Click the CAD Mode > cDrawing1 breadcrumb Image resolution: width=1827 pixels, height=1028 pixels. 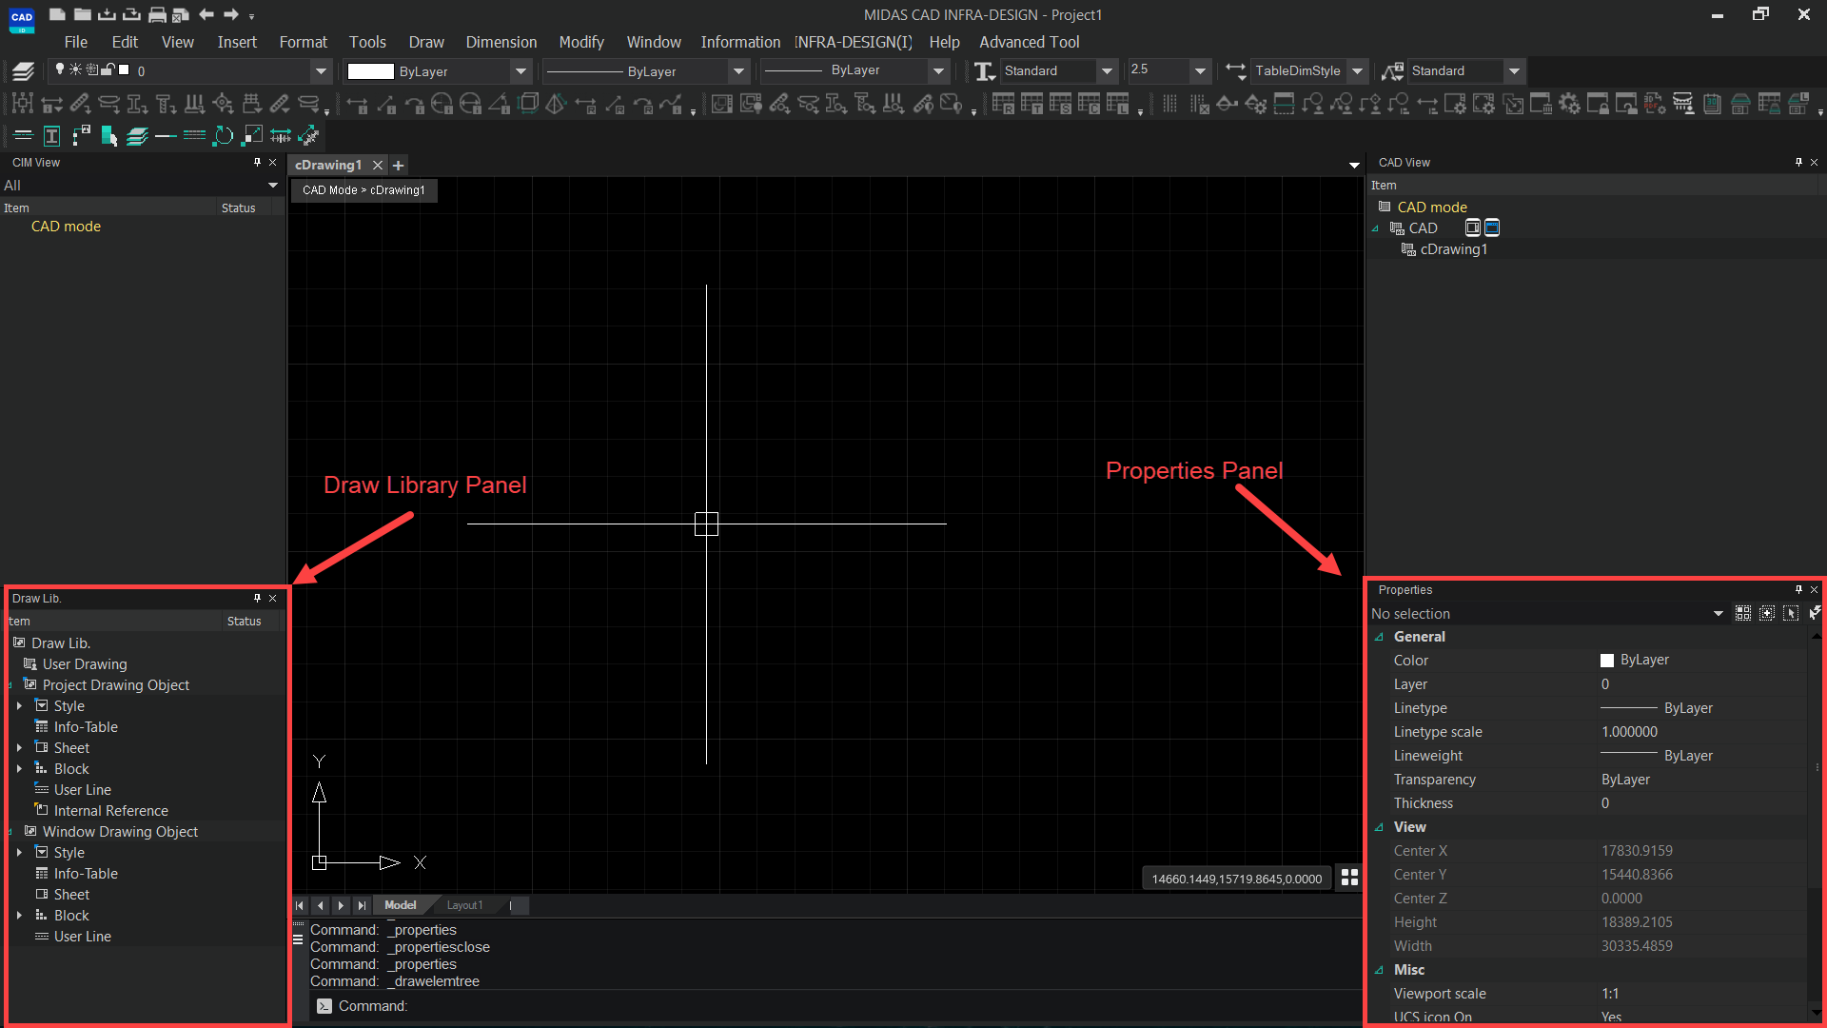(x=363, y=190)
